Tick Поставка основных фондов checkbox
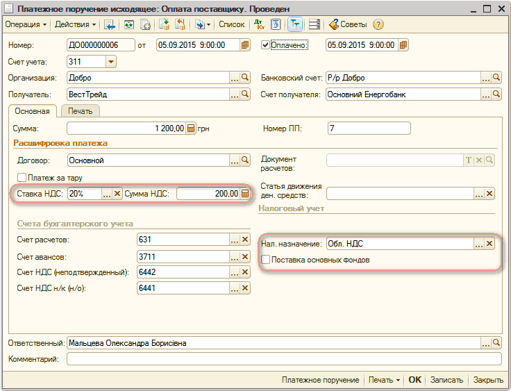 [x=265, y=260]
